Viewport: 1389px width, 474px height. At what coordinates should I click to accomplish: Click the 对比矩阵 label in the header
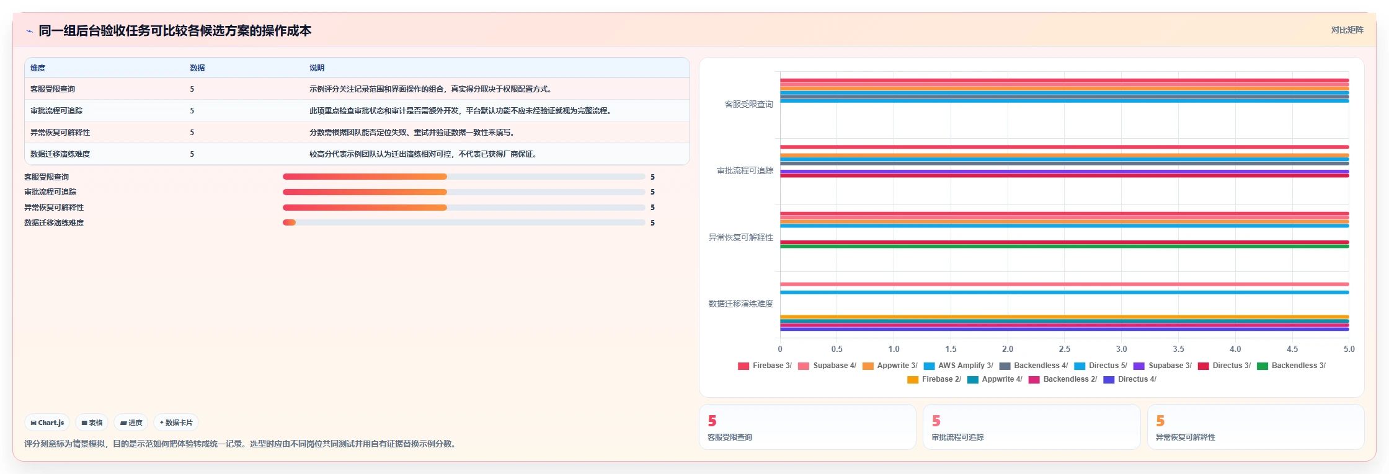click(x=1347, y=30)
